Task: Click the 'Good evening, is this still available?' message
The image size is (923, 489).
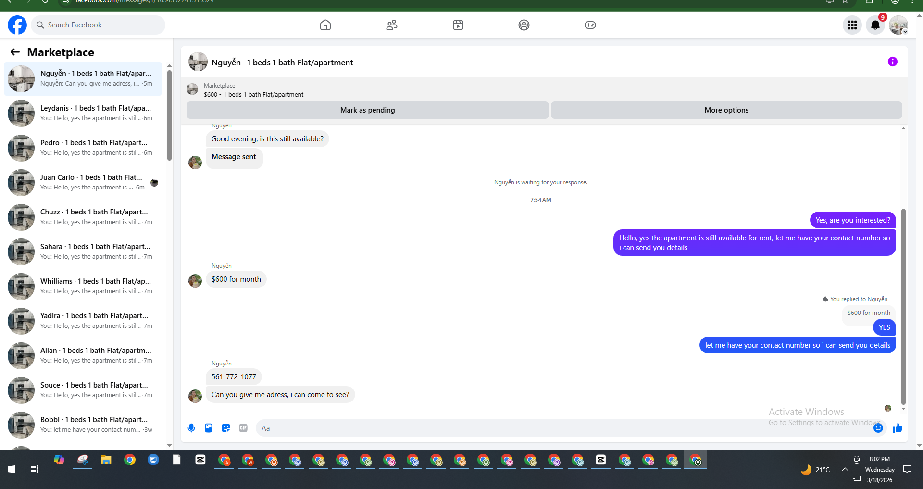Action: (x=267, y=139)
